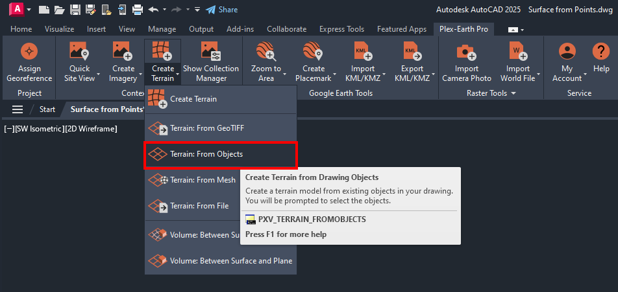Click the Undo arrow icon
Screen dimensions: 618x292
tap(153, 9)
